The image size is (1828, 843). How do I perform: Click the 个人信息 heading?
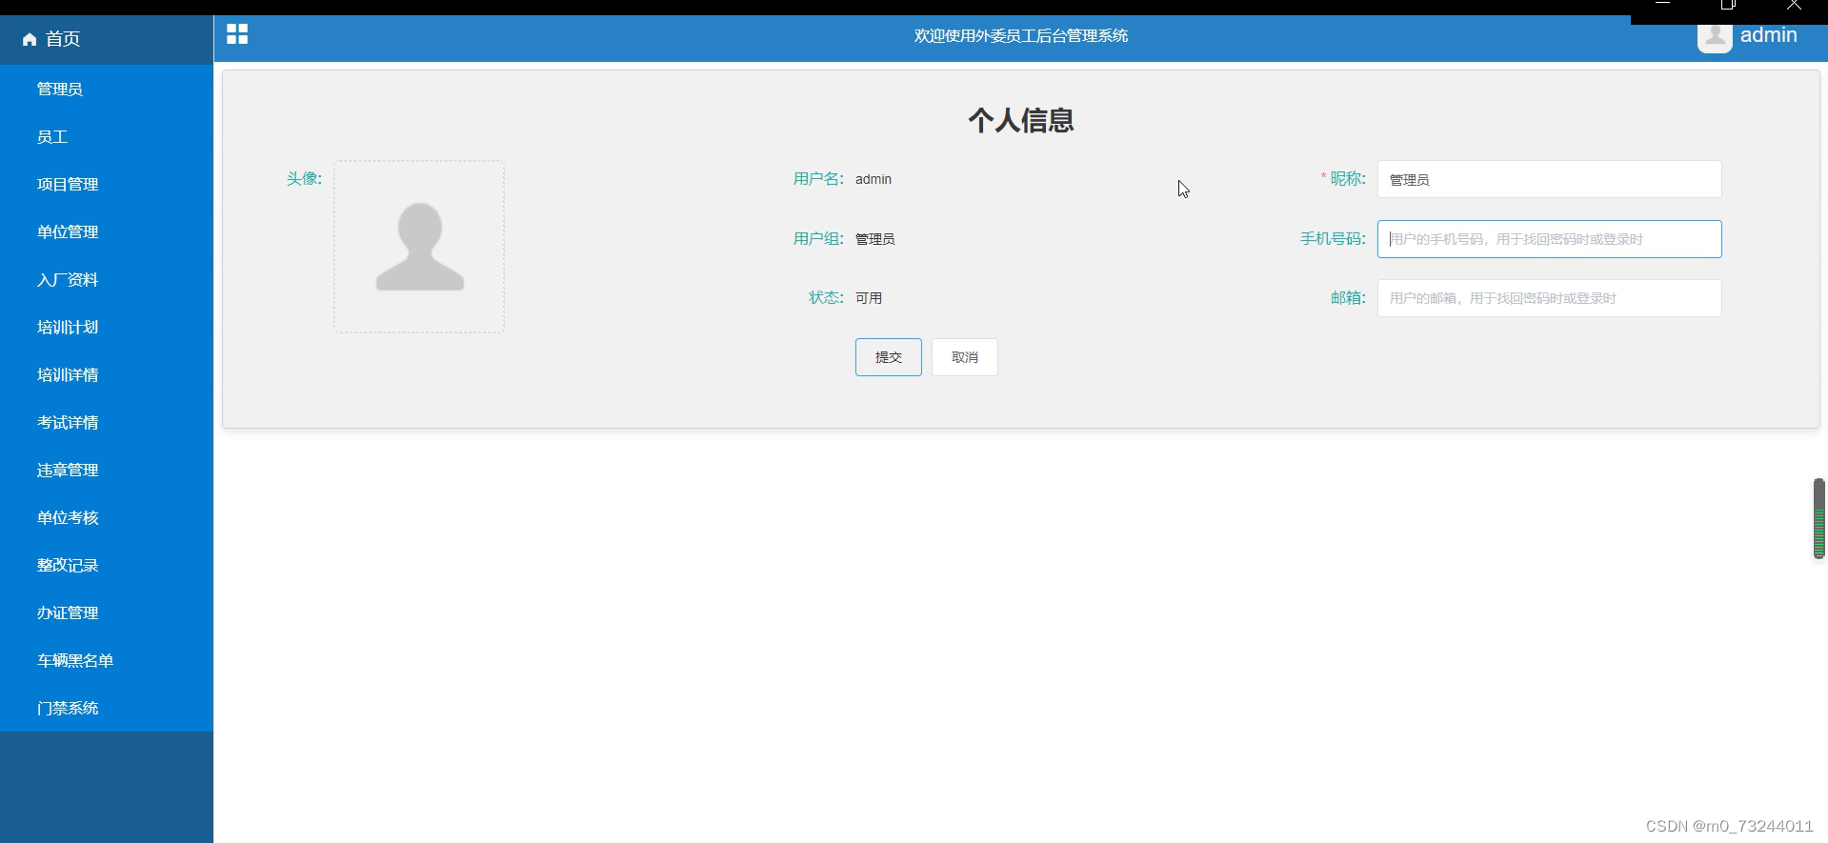point(1021,120)
